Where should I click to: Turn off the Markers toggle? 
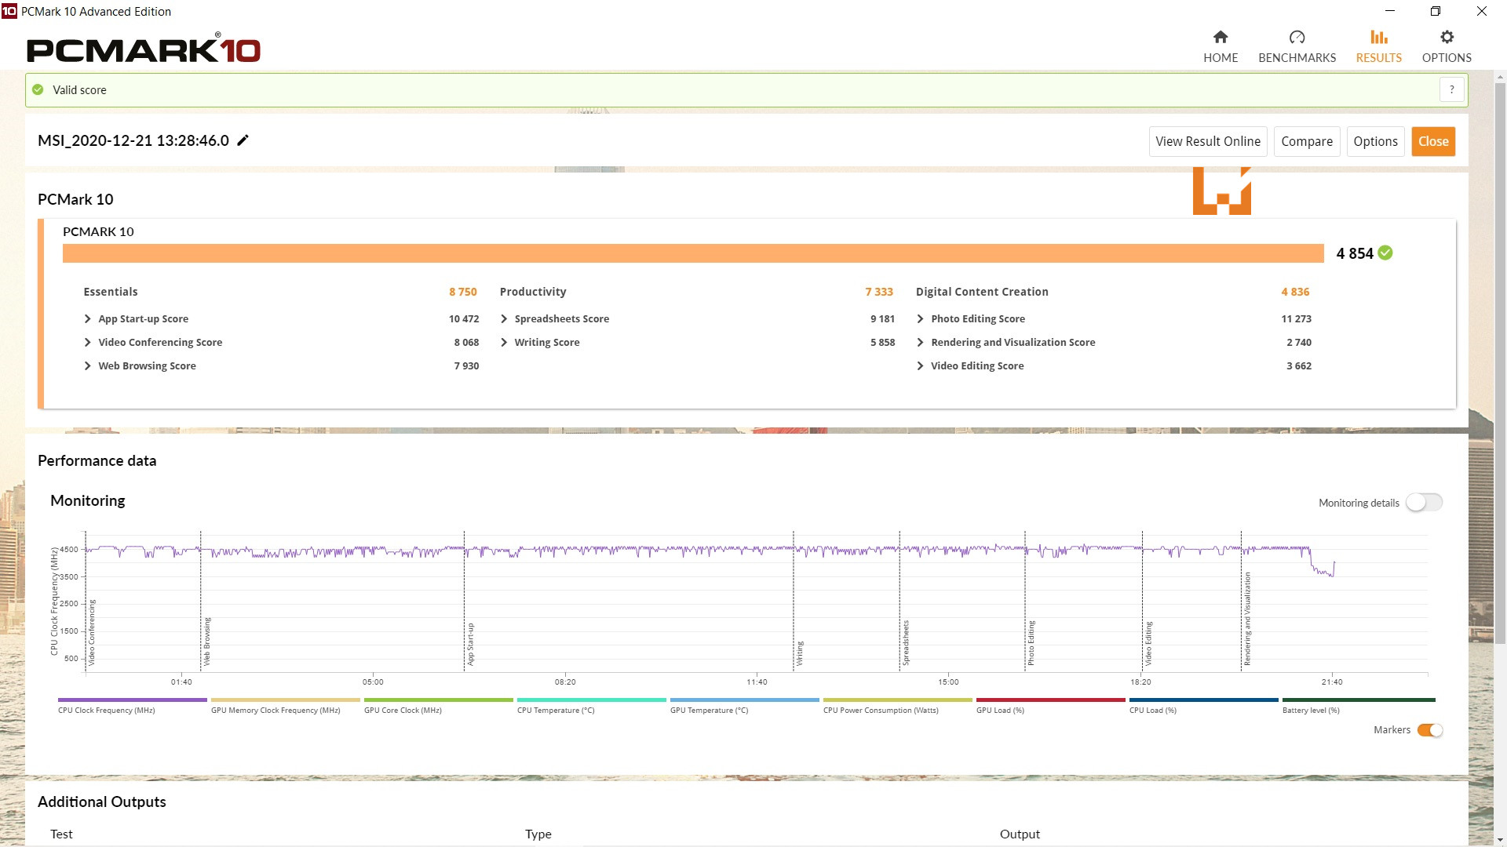pyautogui.click(x=1429, y=730)
